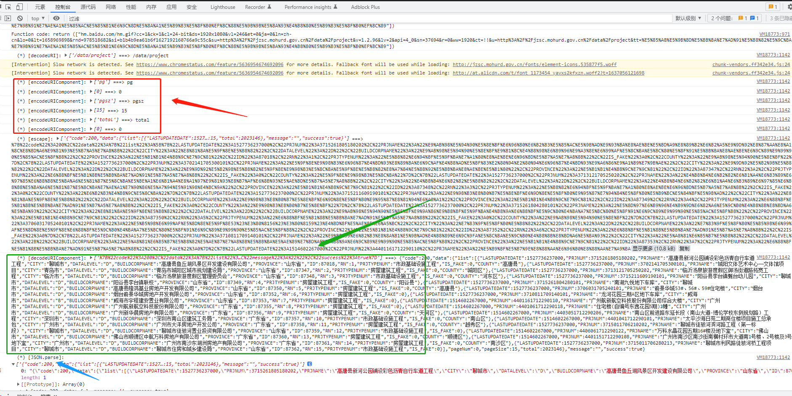
Task: Open the top context dropdown
Action: point(38,18)
